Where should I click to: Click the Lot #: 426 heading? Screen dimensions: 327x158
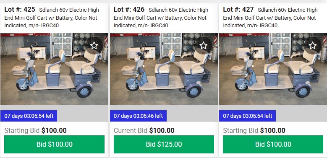tap(129, 9)
